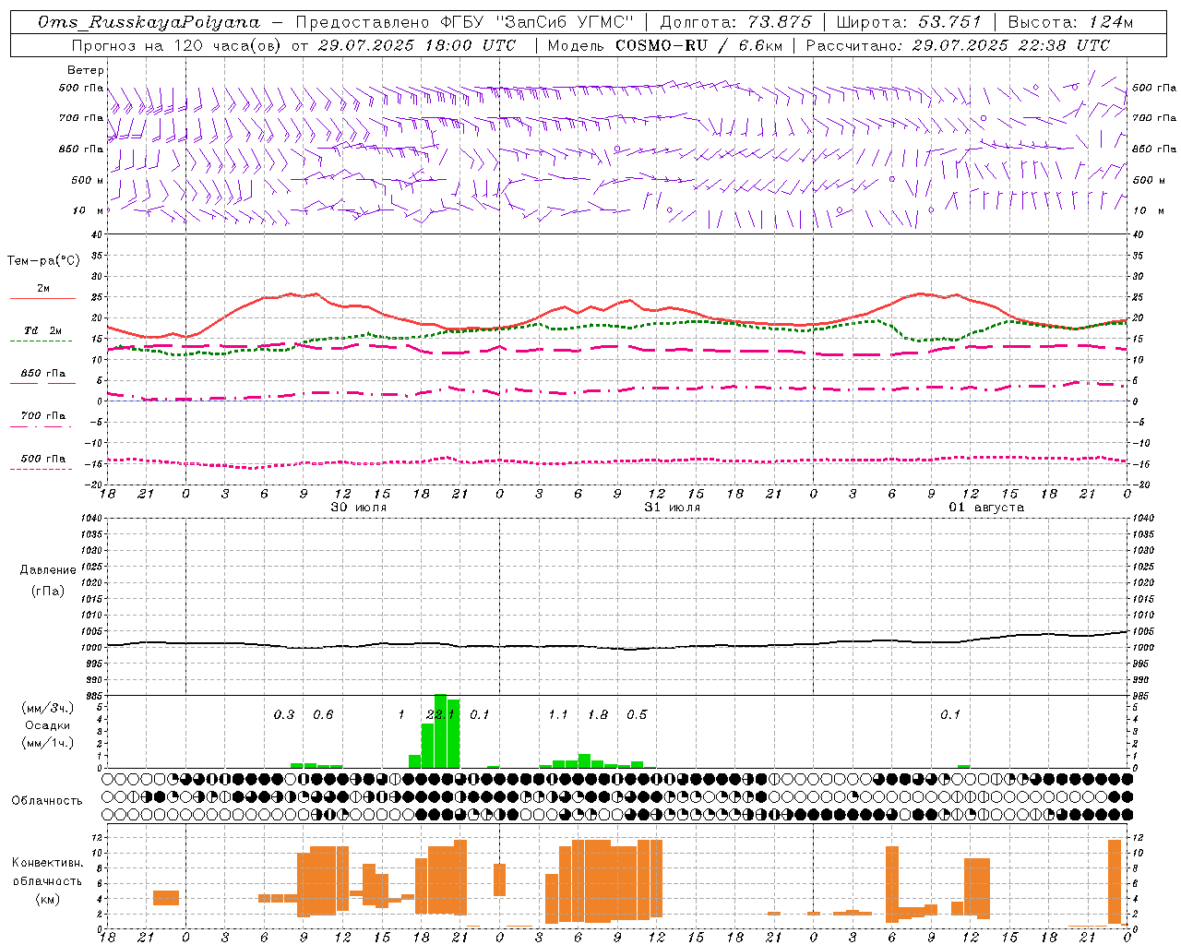
Task: Click 'Прогноз на 120 часа(ов)' forecast text
Action: (x=177, y=45)
